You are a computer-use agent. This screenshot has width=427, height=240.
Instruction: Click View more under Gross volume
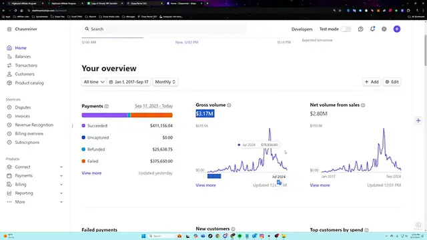[205, 185]
